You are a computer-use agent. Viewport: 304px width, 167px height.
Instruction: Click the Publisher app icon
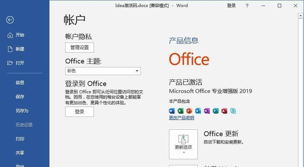click(x=216, y=111)
